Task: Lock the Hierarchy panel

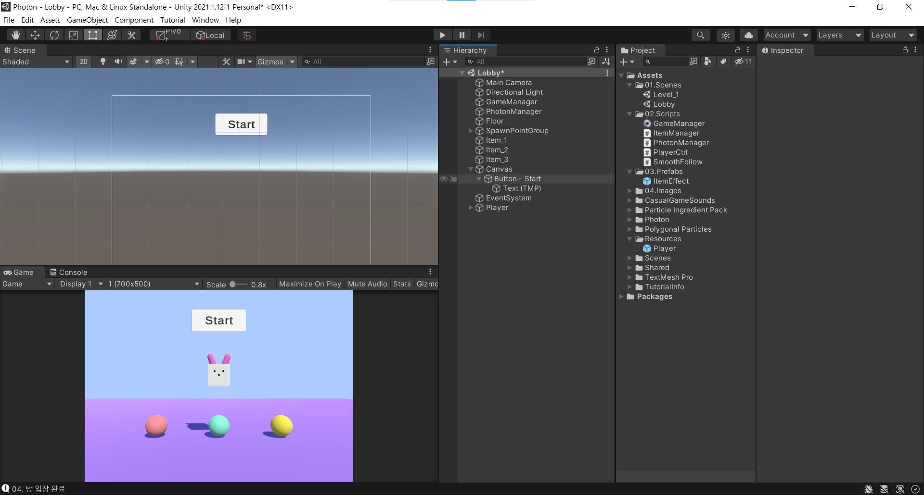Action: (597, 49)
